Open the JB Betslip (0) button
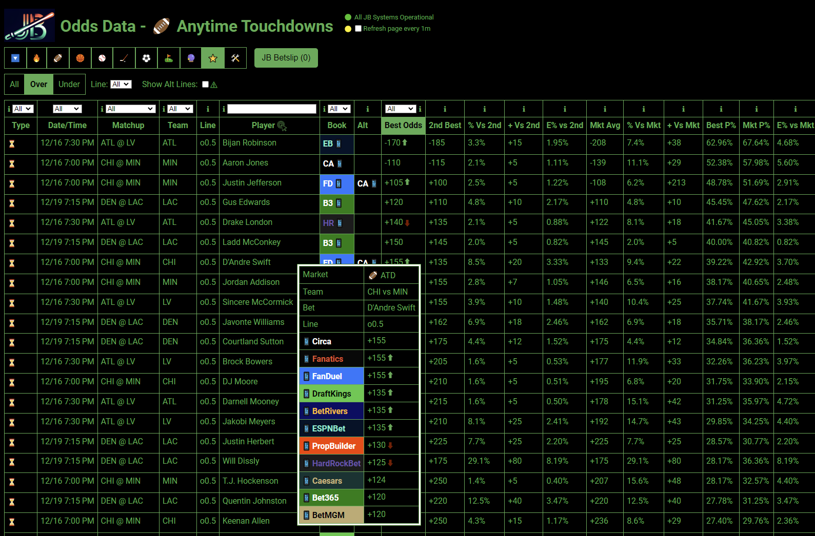Viewport: 815px width, 536px height. click(286, 58)
